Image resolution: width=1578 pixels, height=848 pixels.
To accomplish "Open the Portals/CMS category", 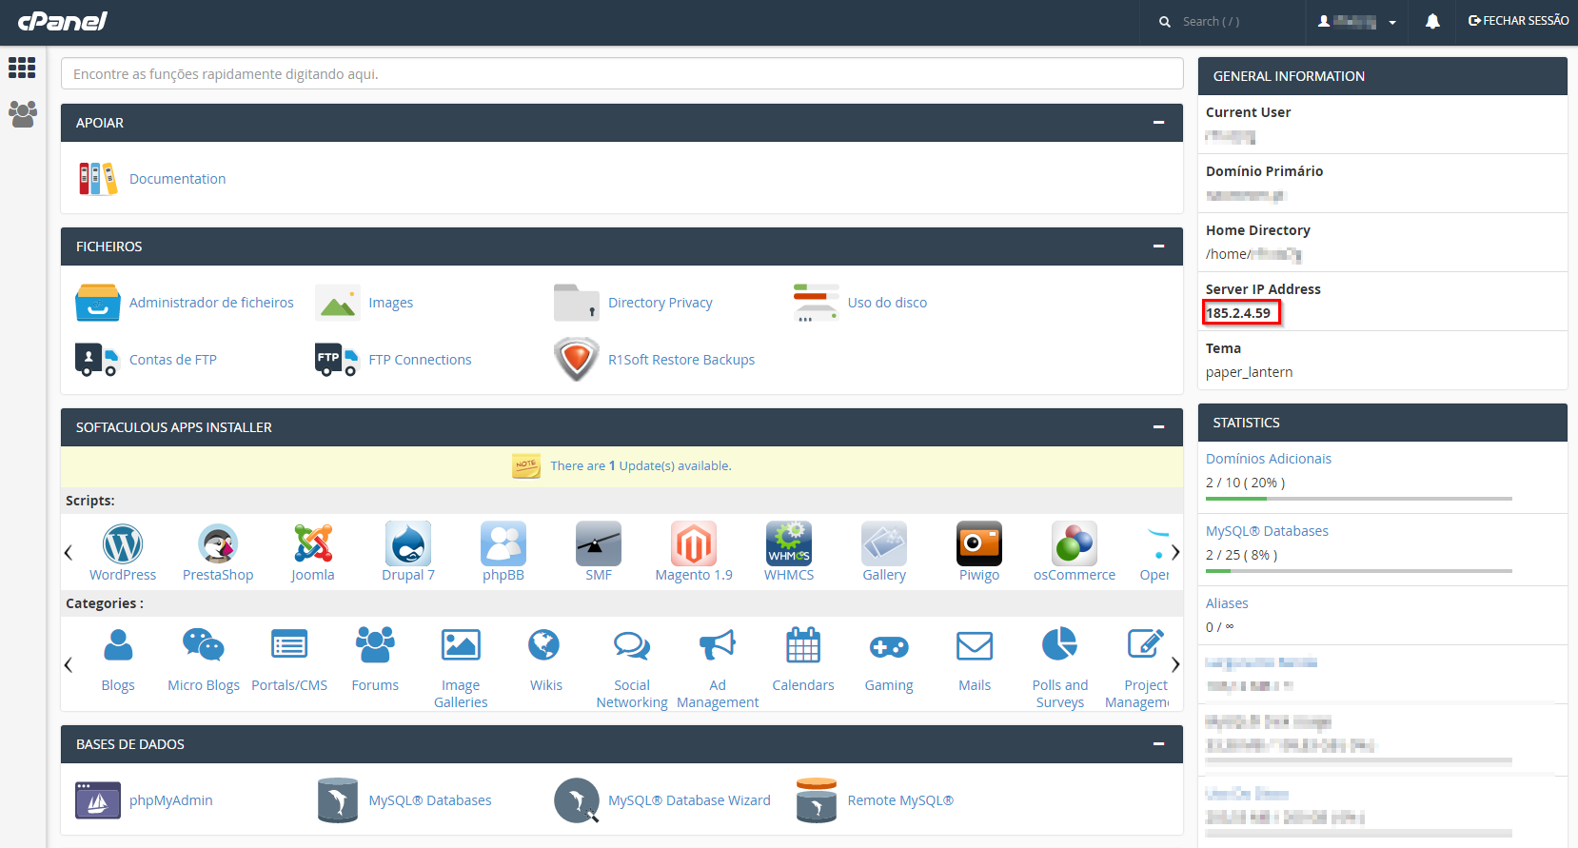I will click(289, 685).
